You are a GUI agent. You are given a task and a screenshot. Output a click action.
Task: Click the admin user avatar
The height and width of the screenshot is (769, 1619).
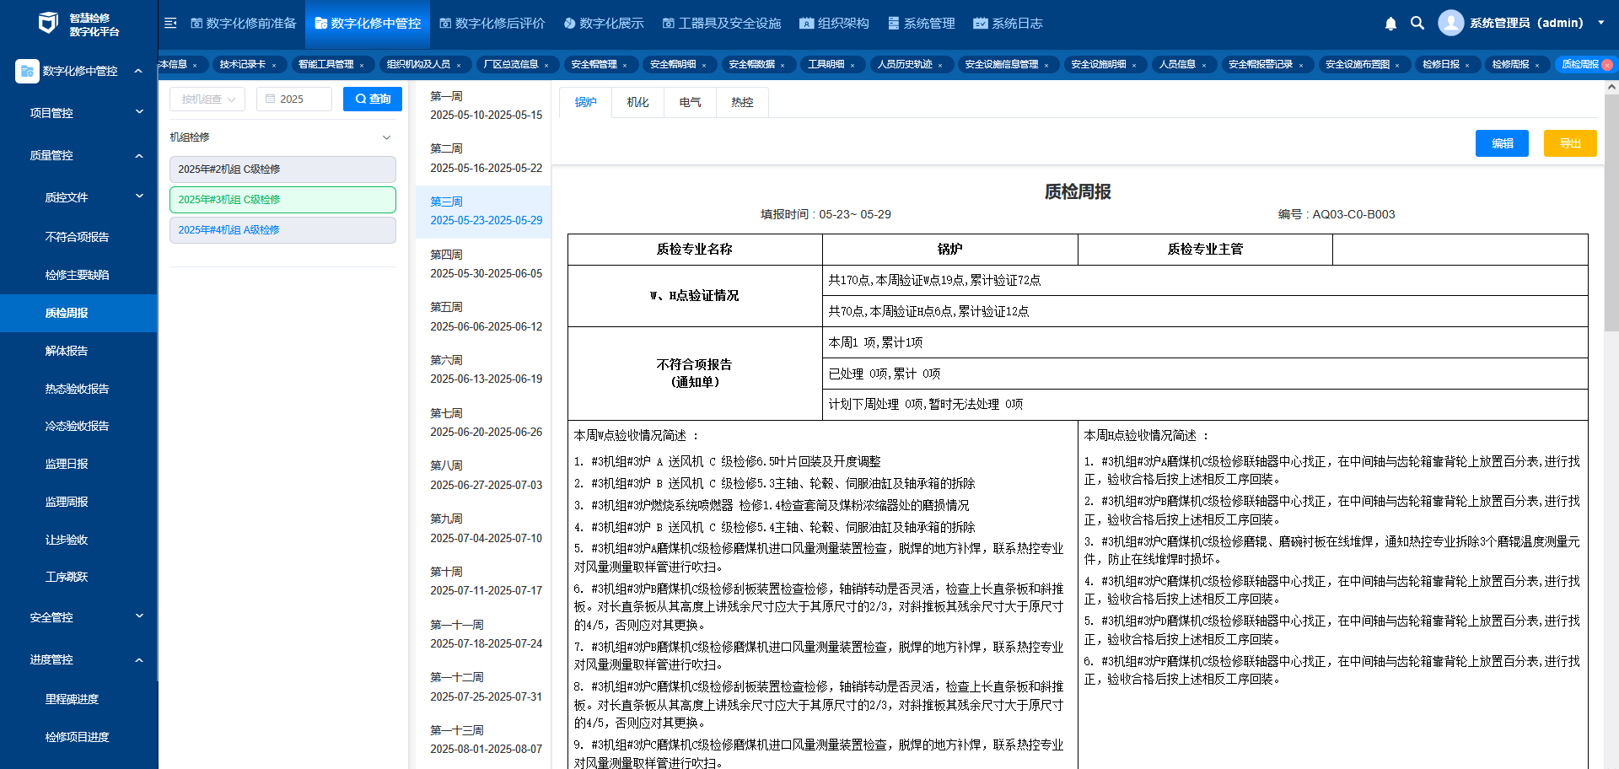(x=1450, y=23)
